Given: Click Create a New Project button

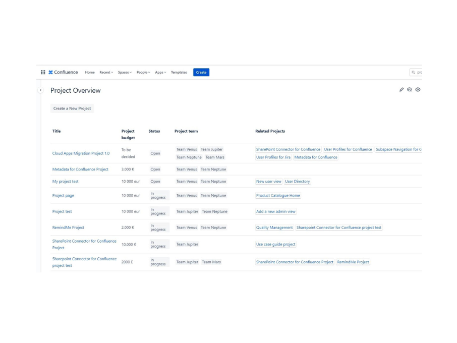Looking at the screenshot, I should 72,108.
